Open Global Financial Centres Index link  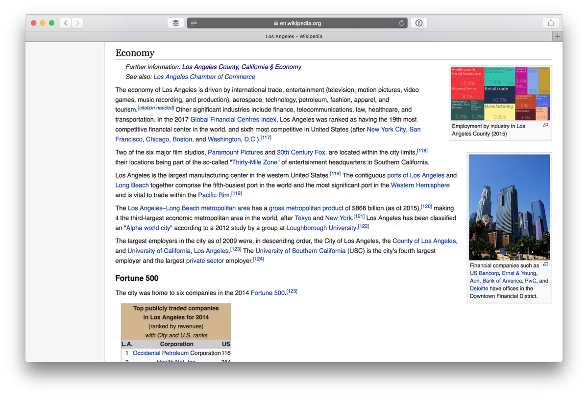pos(233,119)
